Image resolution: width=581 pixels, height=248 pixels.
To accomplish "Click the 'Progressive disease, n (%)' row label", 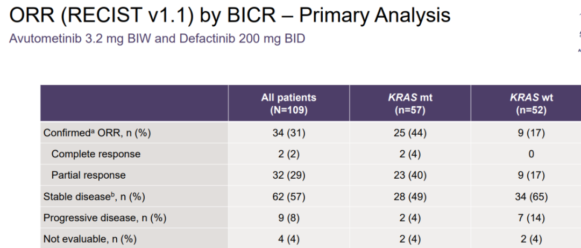I will click(x=104, y=218).
